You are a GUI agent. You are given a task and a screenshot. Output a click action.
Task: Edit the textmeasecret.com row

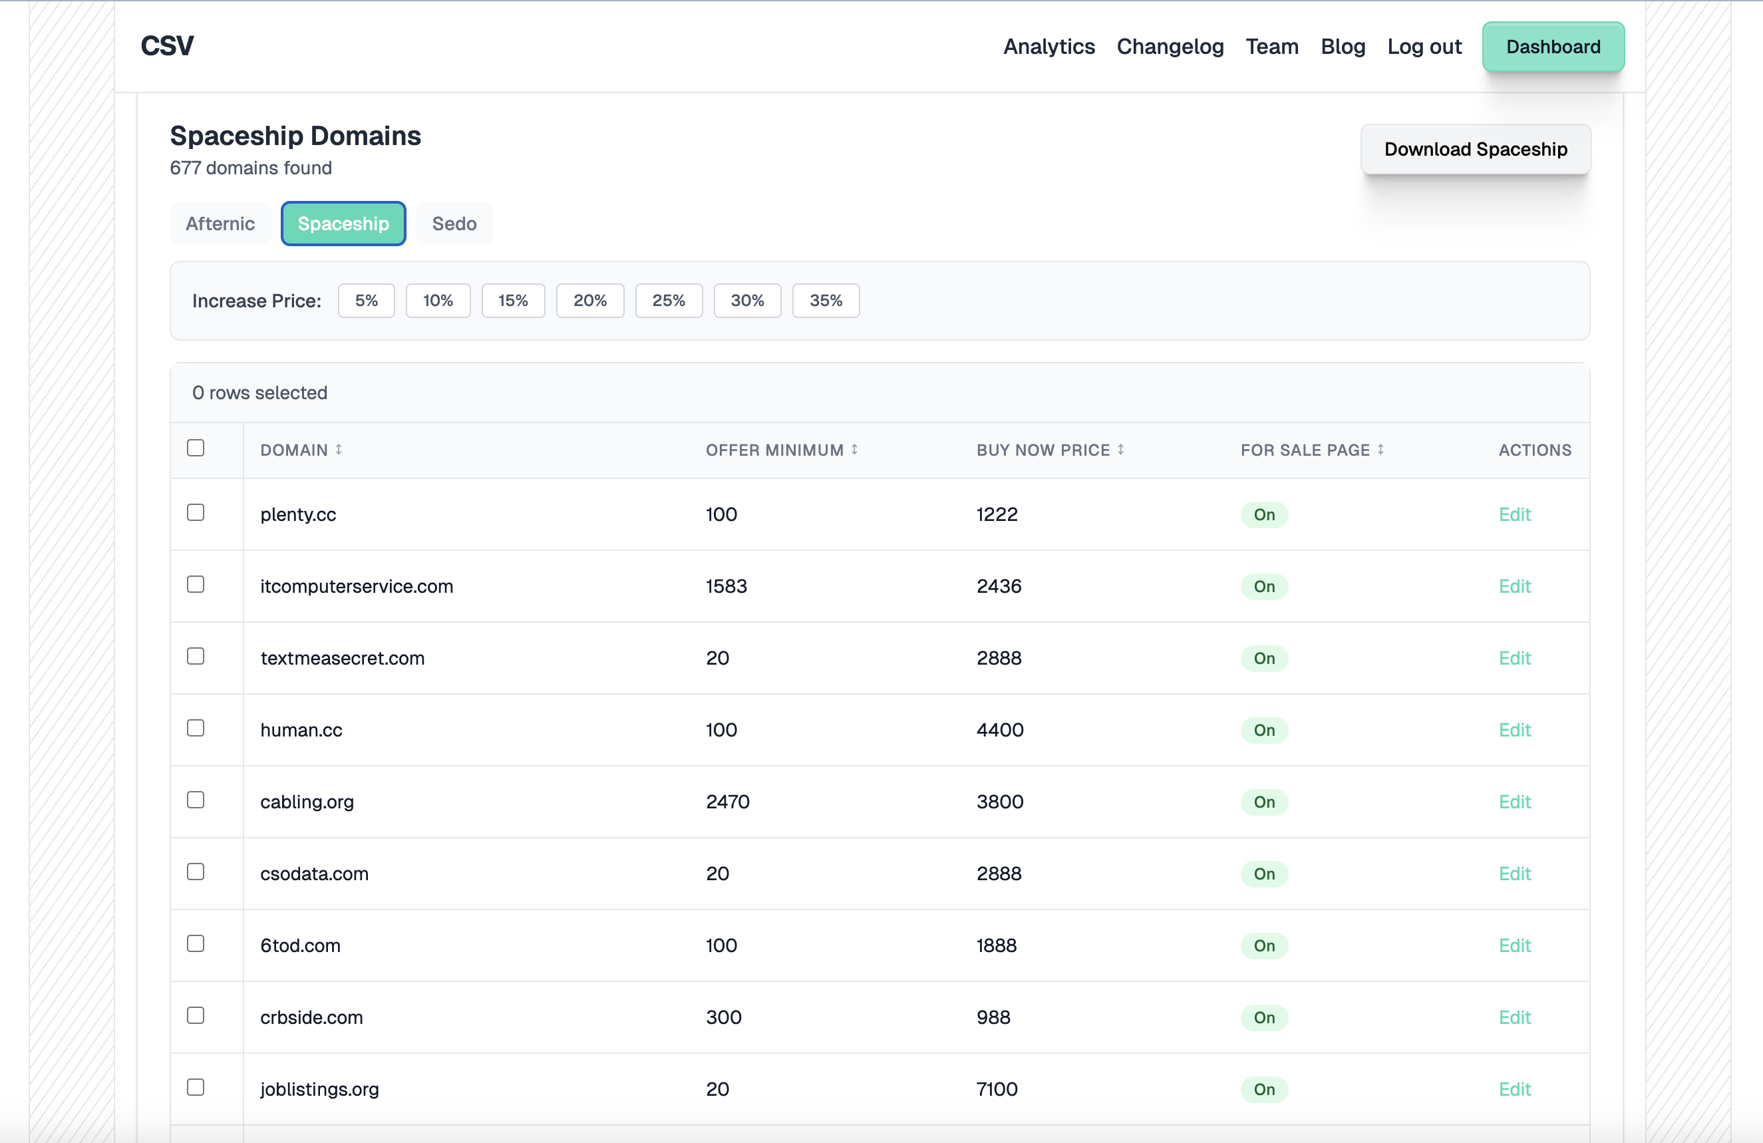pos(1514,658)
